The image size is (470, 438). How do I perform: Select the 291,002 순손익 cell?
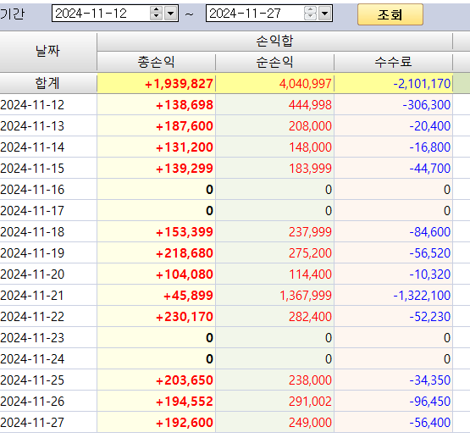click(x=274, y=402)
